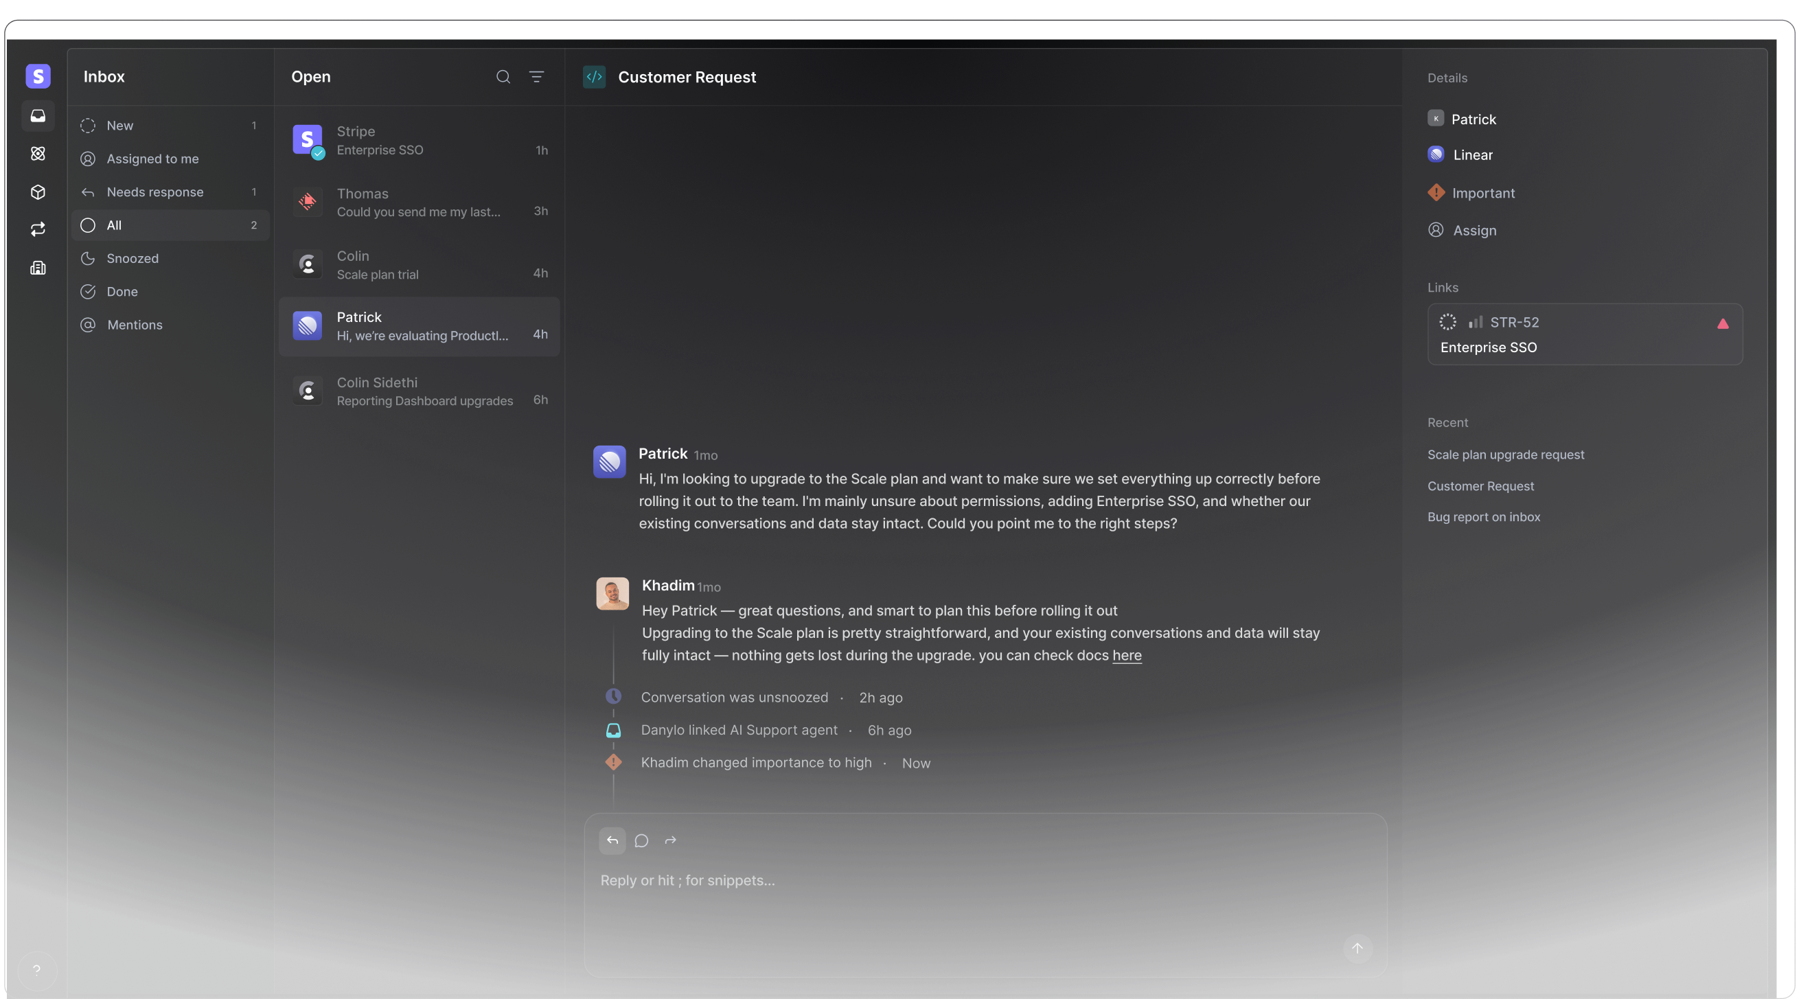This screenshot has width=1801, height=999.
Task: Click Assign in the Details panel
Action: tap(1473, 230)
